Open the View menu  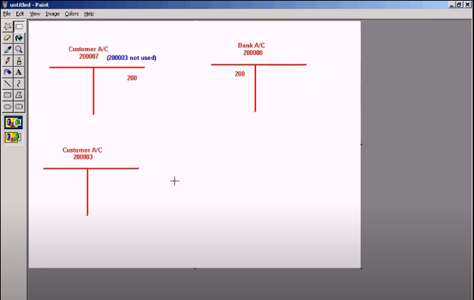35,14
